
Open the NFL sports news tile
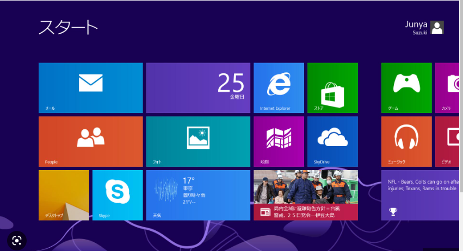point(420,195)
